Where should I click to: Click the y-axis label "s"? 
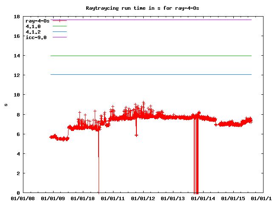pos(6,105)
